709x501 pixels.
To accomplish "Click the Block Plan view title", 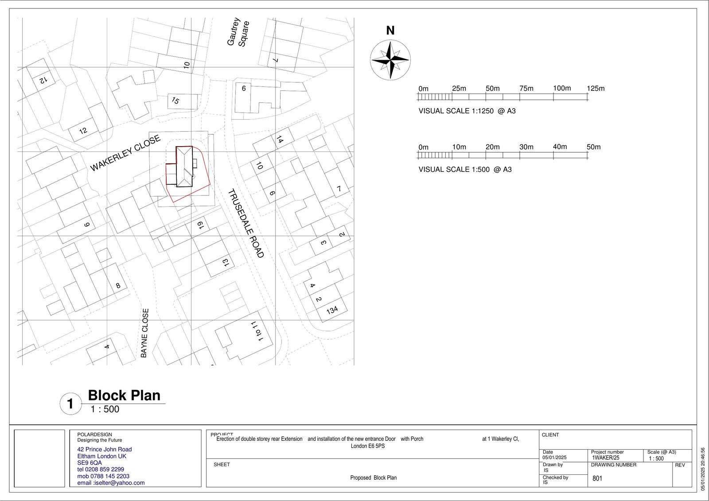I will (124, 395).
